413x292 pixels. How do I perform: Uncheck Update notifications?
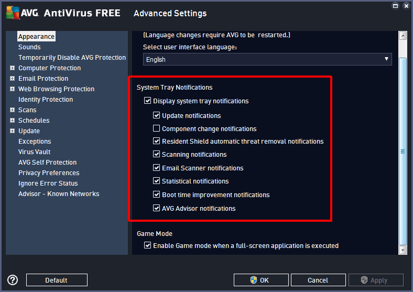click(x=157, y=115)
